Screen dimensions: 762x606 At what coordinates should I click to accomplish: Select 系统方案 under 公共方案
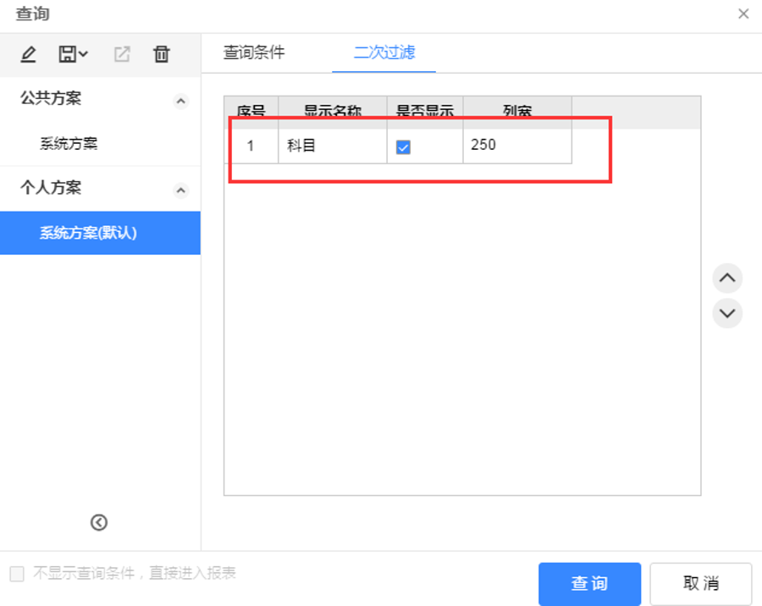69,144
